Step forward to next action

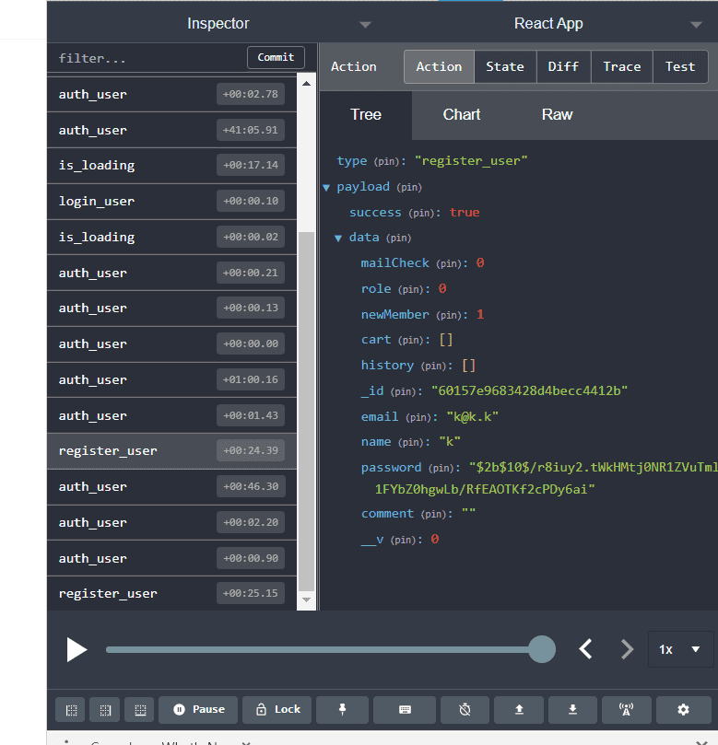[627, 649]
